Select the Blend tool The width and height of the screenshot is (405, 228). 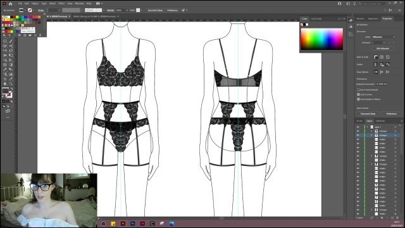pyautogui.click(x=11, y=70)
